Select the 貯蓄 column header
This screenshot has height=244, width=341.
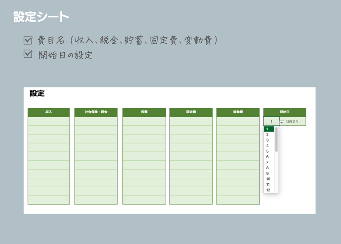click(x=144, y=112)
